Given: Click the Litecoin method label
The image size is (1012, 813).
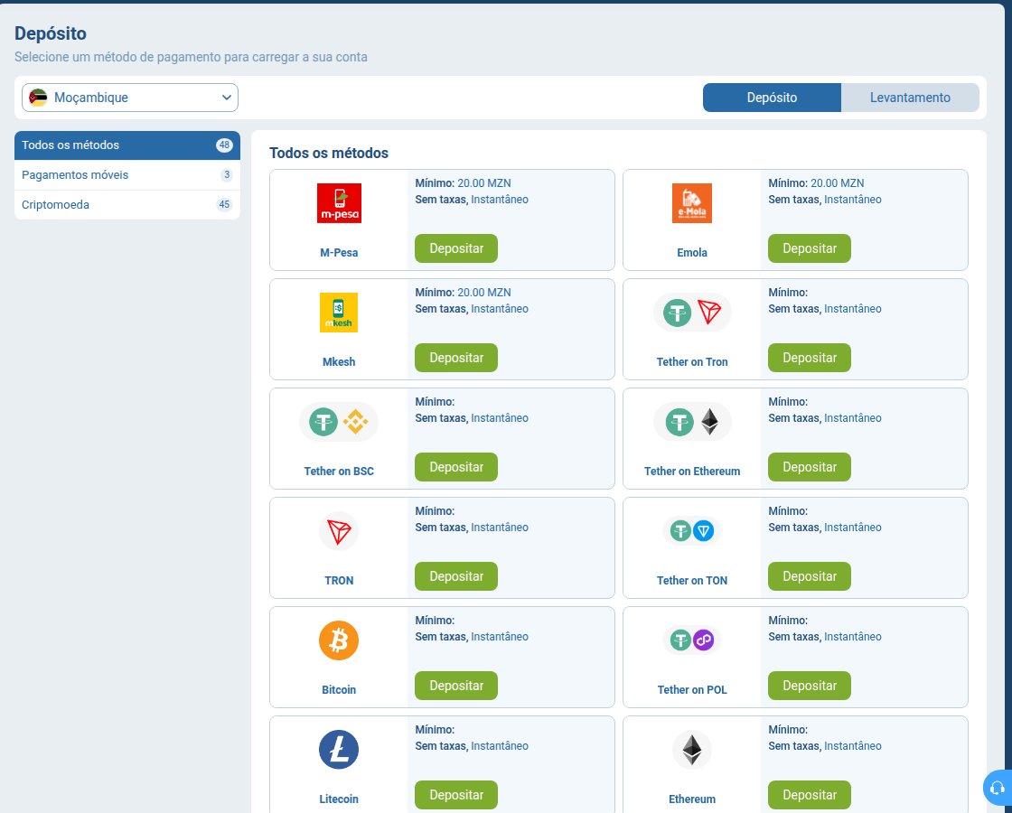Looking at the screenshot, I should [339, 799].
